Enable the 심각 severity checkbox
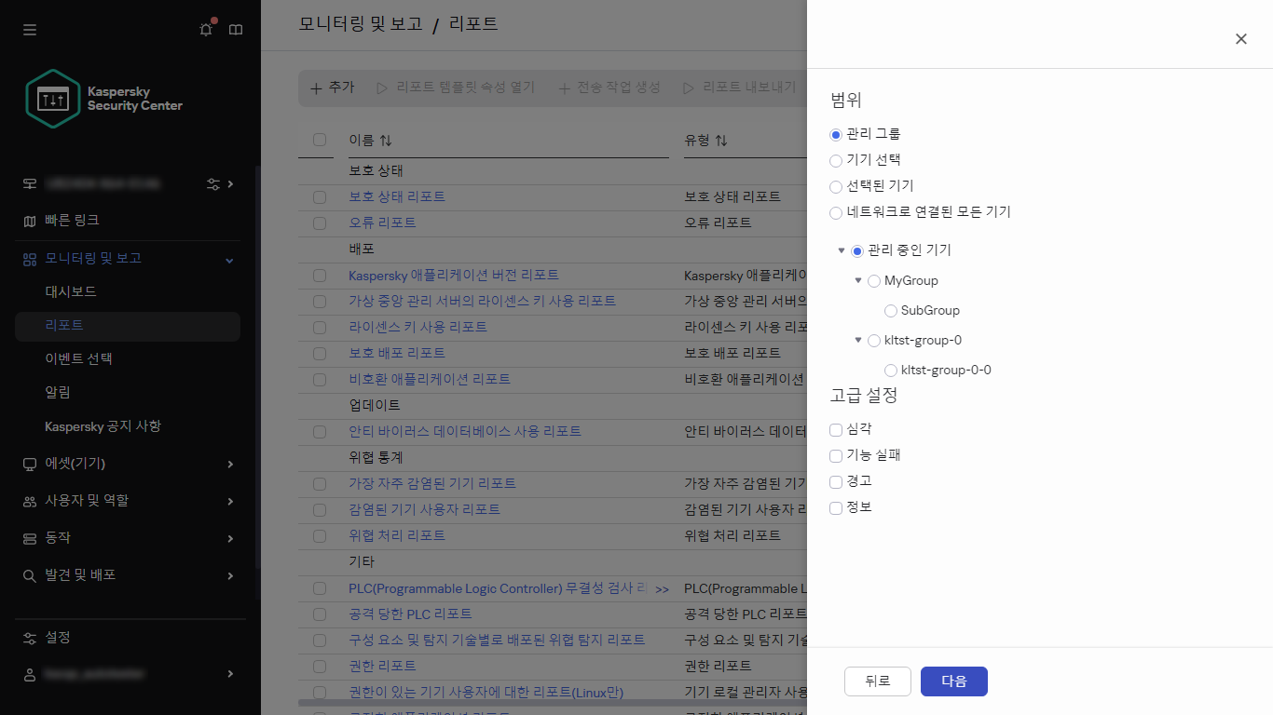Screen dimensions: 1273x715 [835, 429]
